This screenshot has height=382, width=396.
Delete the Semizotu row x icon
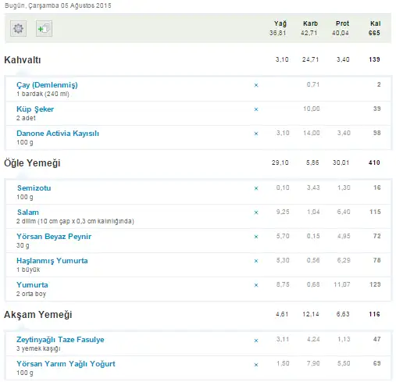pyautogui.click(x=256, y=188)
